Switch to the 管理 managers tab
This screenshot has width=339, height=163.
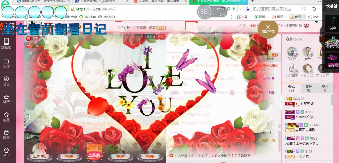coord(309,88)
